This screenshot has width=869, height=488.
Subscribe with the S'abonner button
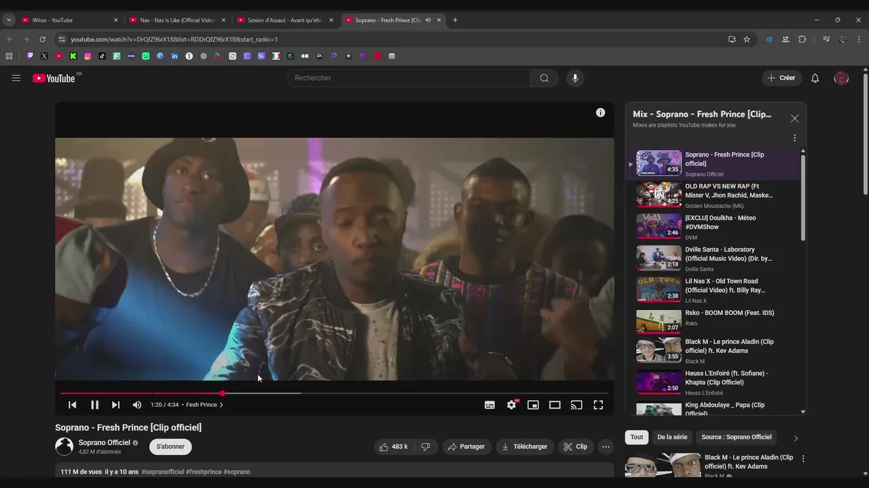170,447
